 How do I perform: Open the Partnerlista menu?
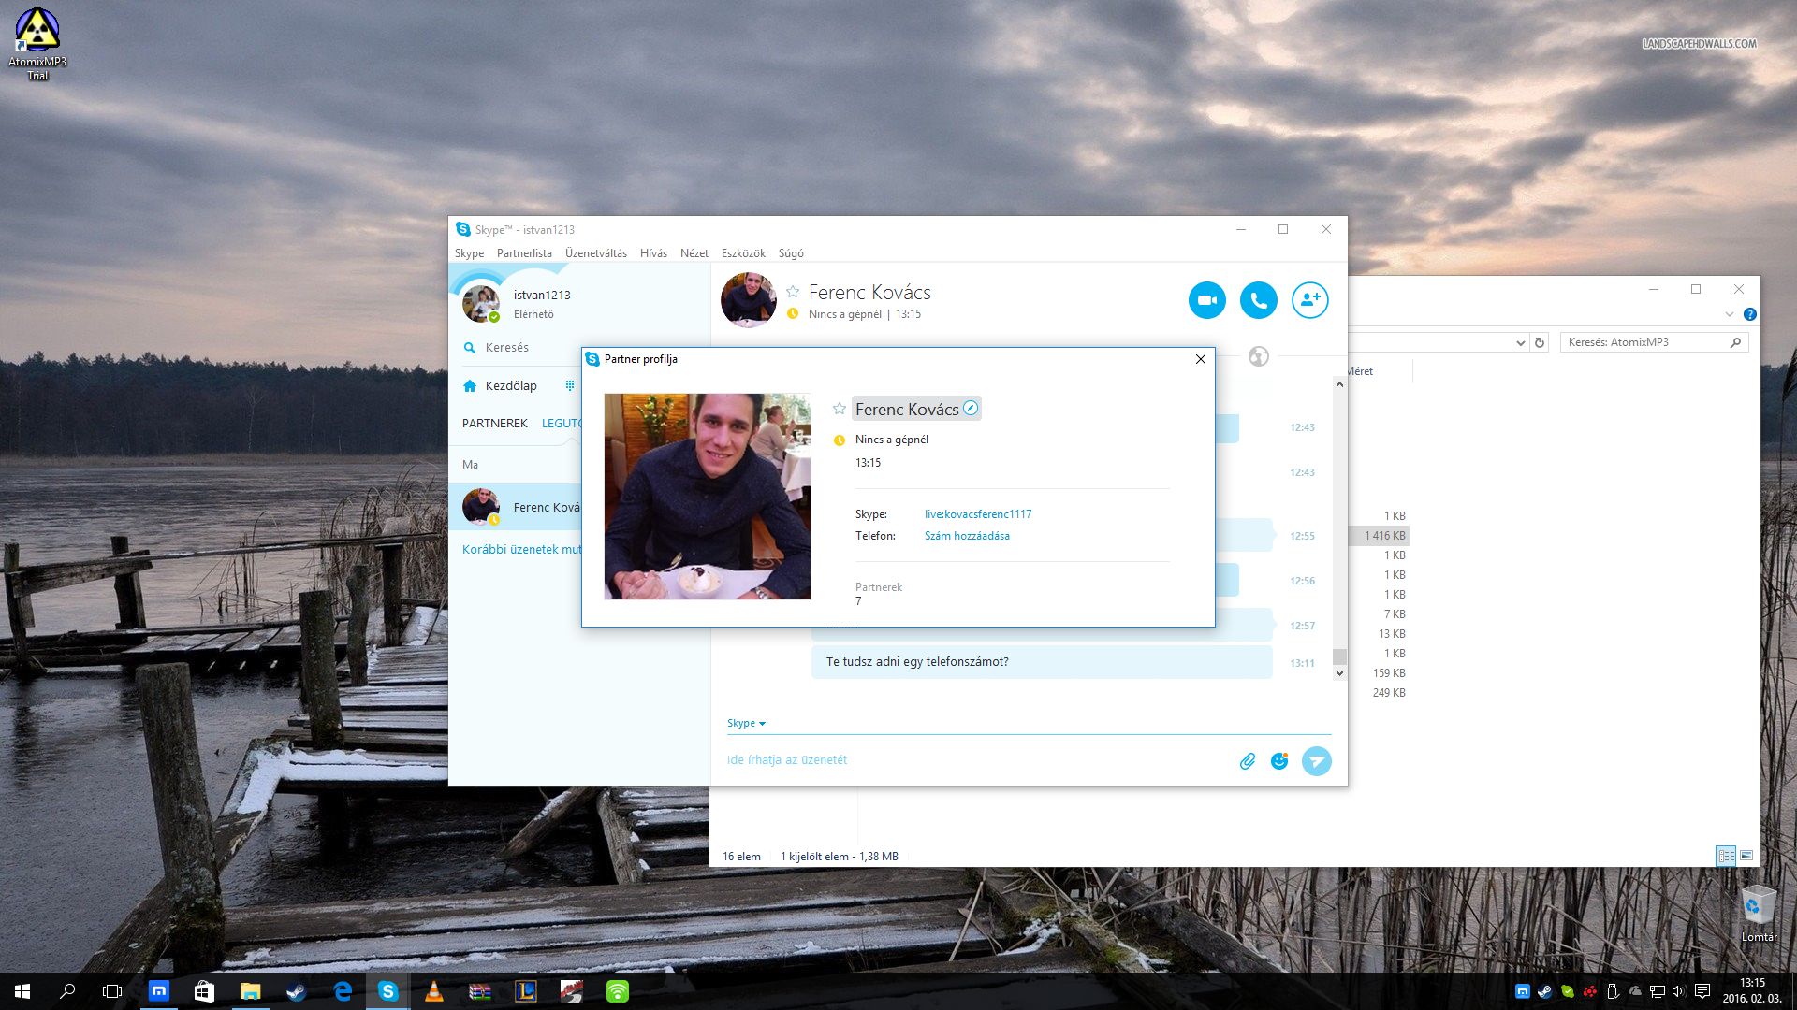(524, 253)
